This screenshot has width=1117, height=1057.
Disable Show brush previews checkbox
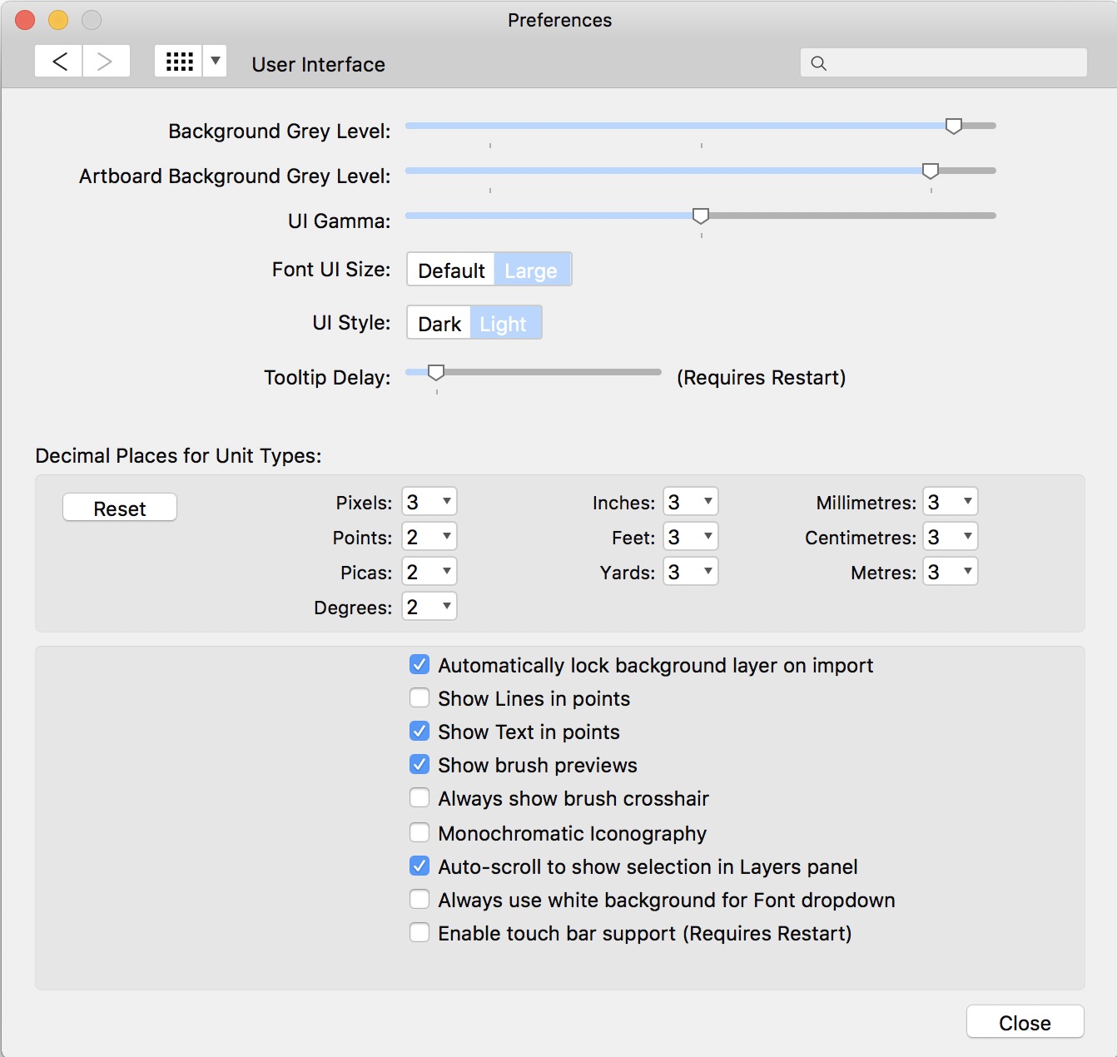(x=419, y=764)
